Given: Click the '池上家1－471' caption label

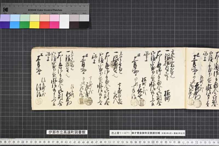Looking at the screenshot, I should point(120,133).
